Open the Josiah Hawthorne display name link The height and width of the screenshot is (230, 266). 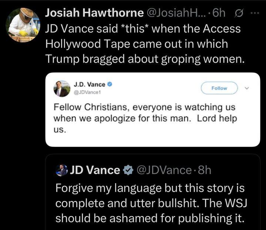[x=94, y=13]
